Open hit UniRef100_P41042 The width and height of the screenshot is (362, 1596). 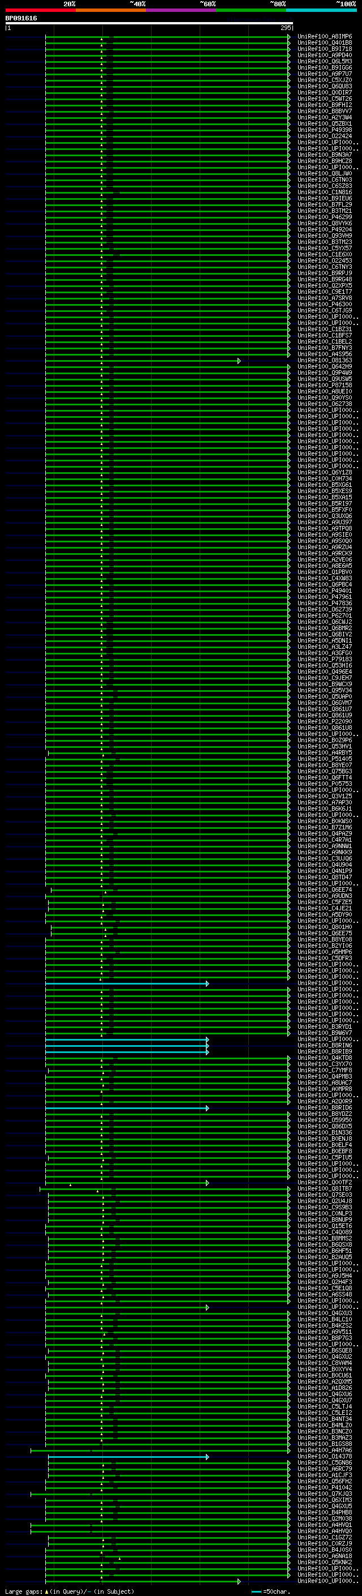tap(325, 1487)
